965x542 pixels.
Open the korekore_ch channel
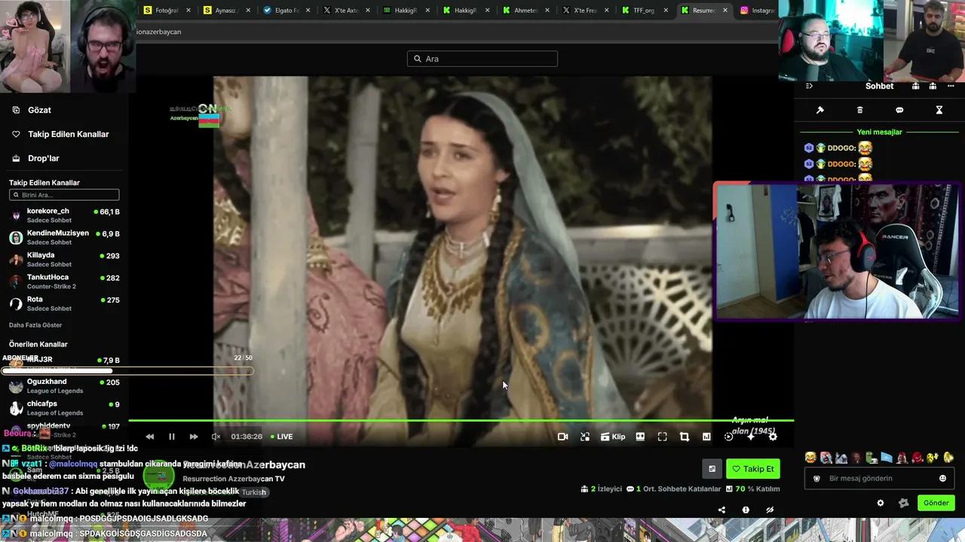point(64,215)
